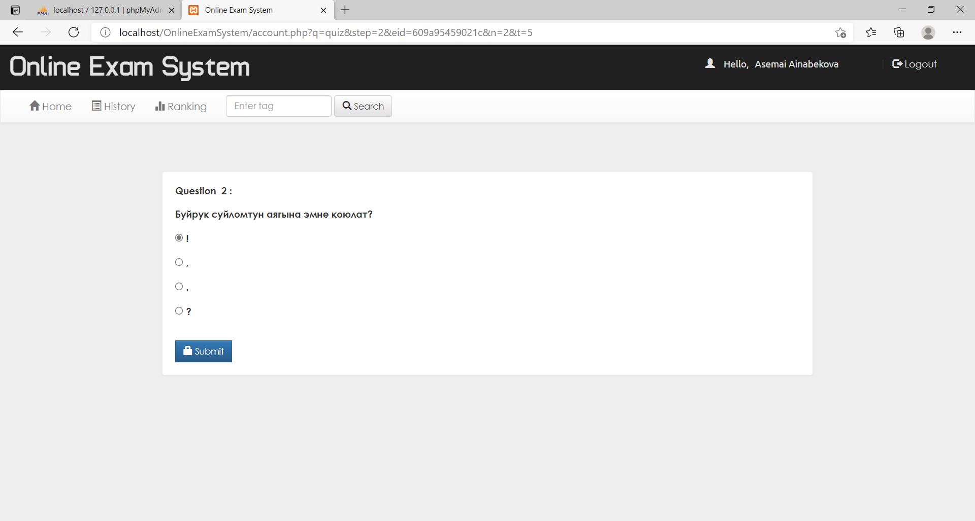Click the user name Asemai Ainabekova
The image size is (975, 521).
point(796,64)
